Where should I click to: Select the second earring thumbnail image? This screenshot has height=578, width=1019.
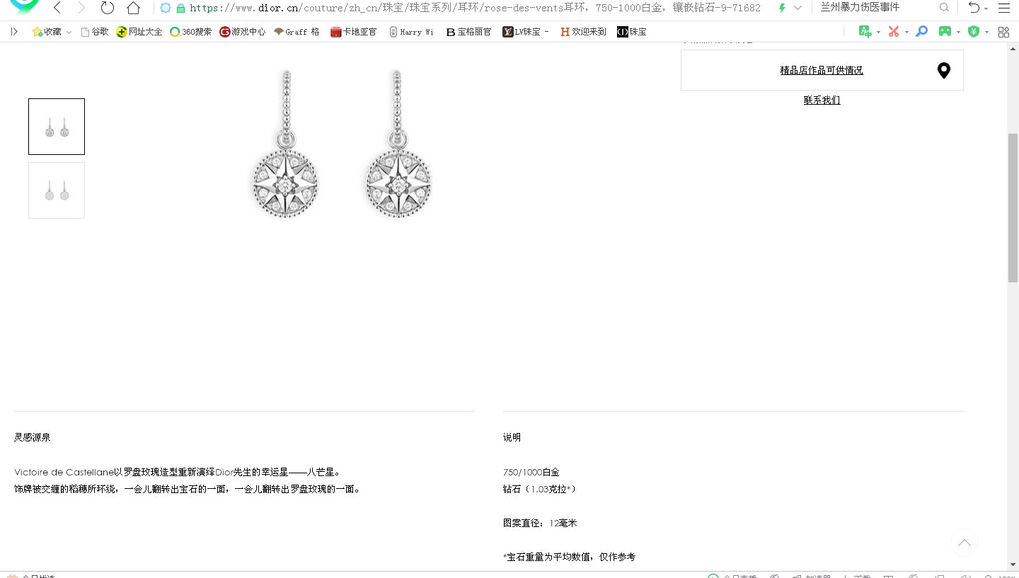57,190
